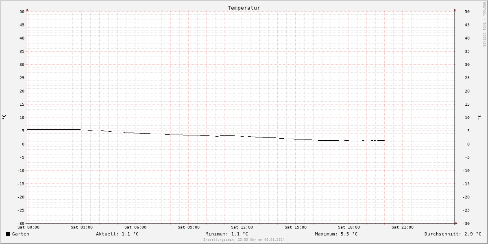Click the 'Sat 03:00' time label
This screenshot has height=244, width=488.
click(82, 227)
